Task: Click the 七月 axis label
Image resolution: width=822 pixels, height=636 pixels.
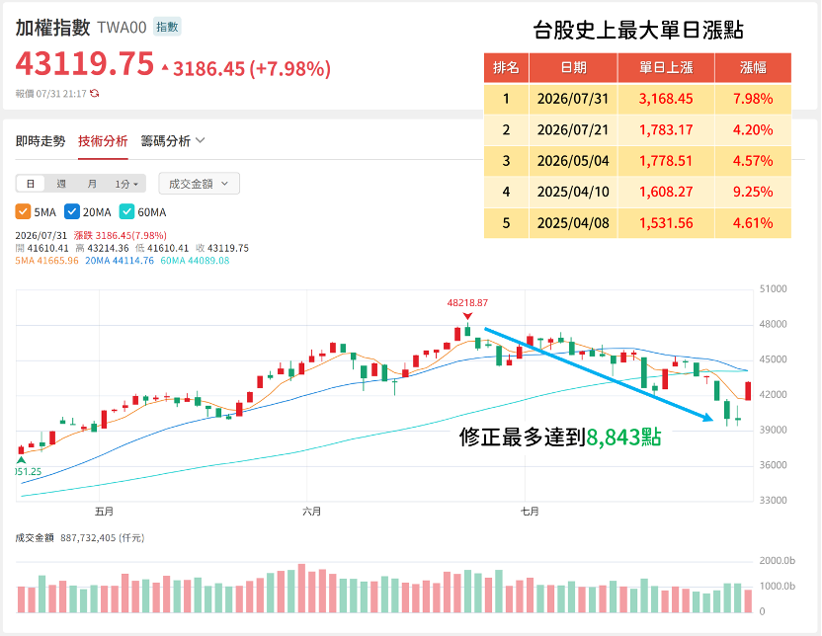Action: 530,512
